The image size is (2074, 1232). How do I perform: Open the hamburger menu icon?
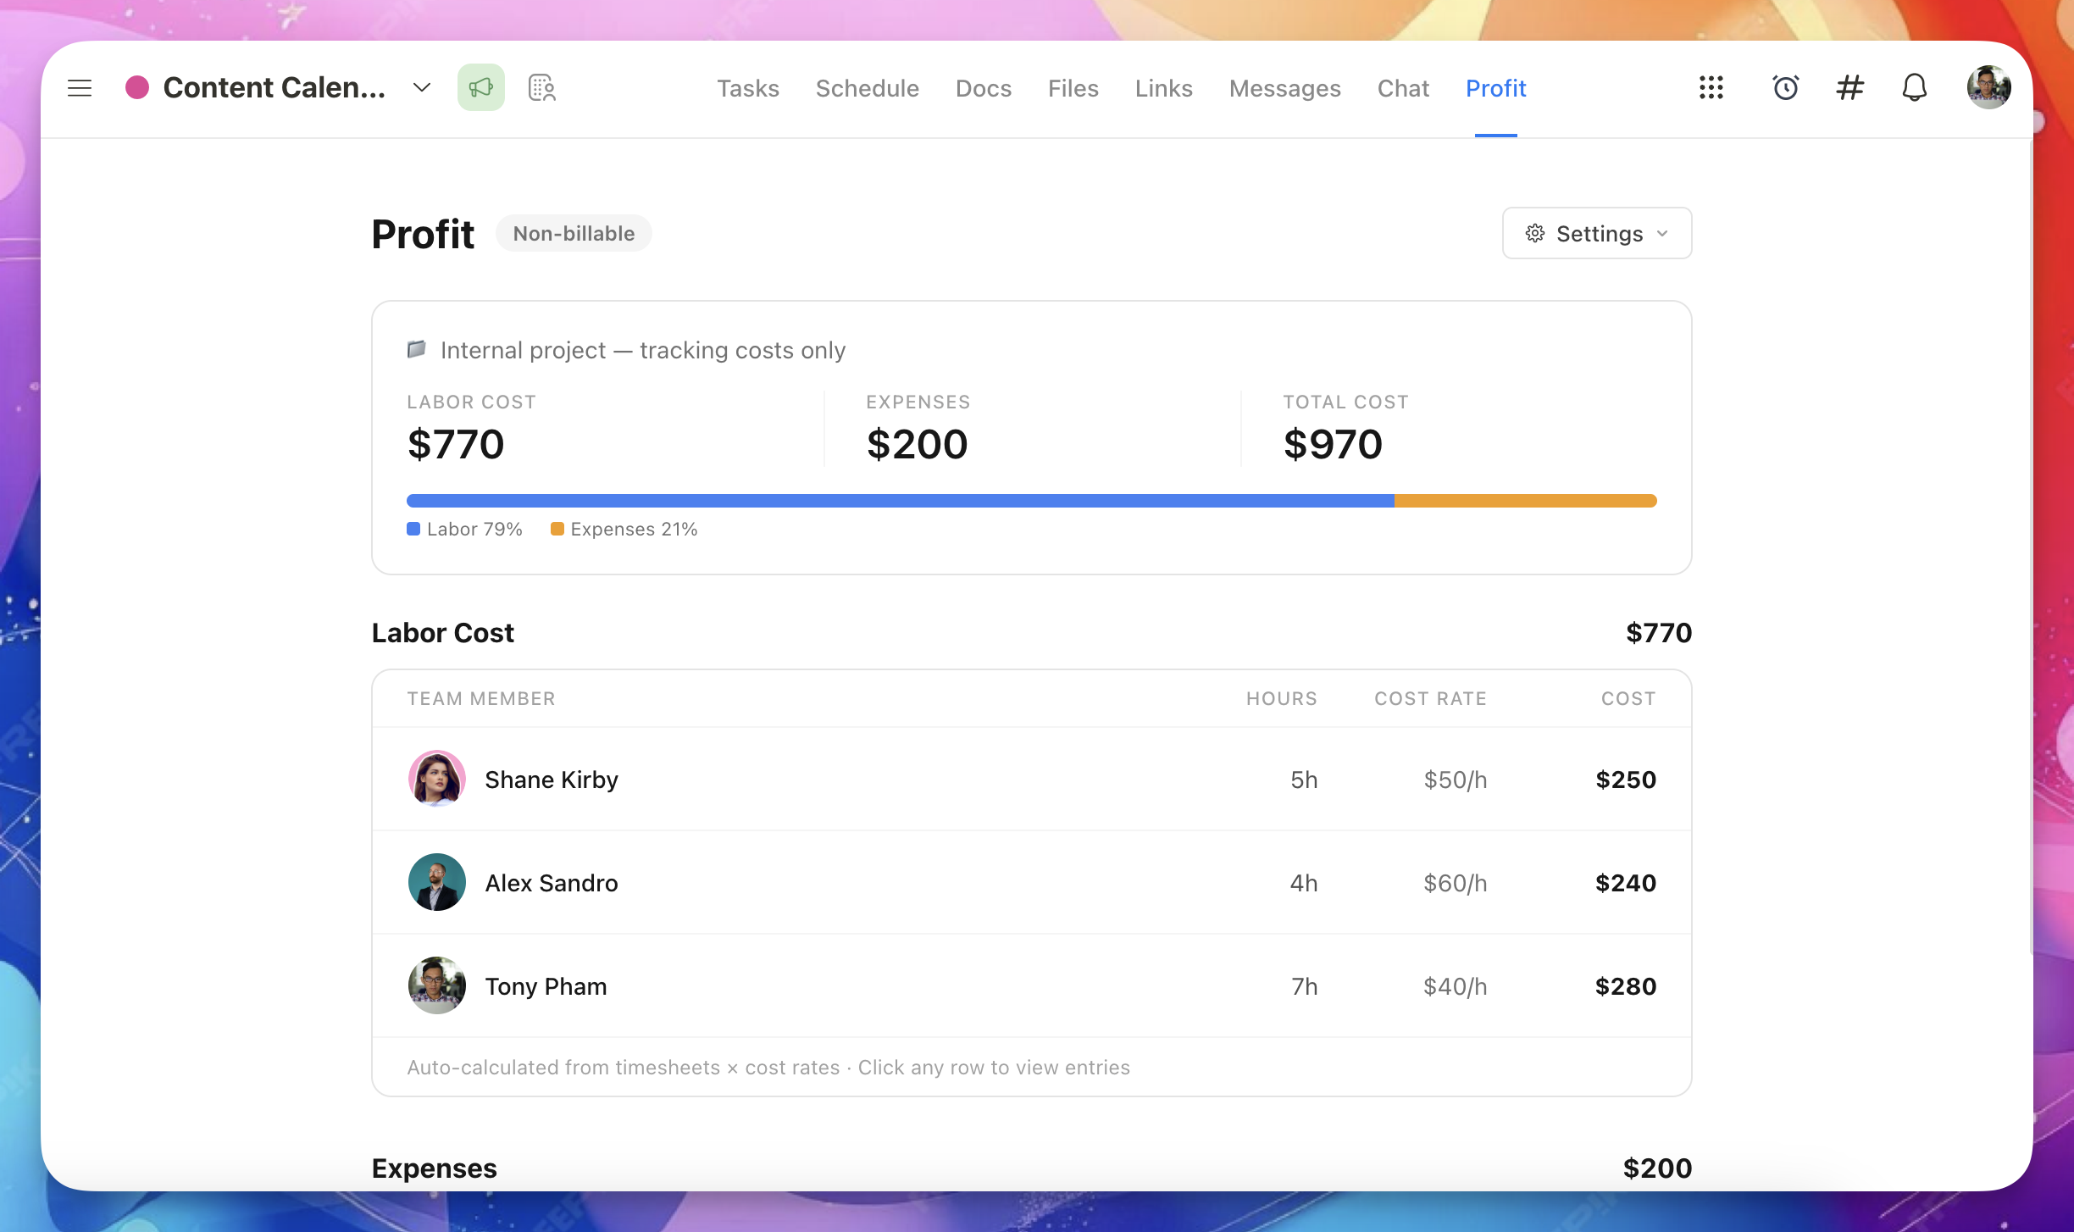pyautogui.click(x=80, y=88)
